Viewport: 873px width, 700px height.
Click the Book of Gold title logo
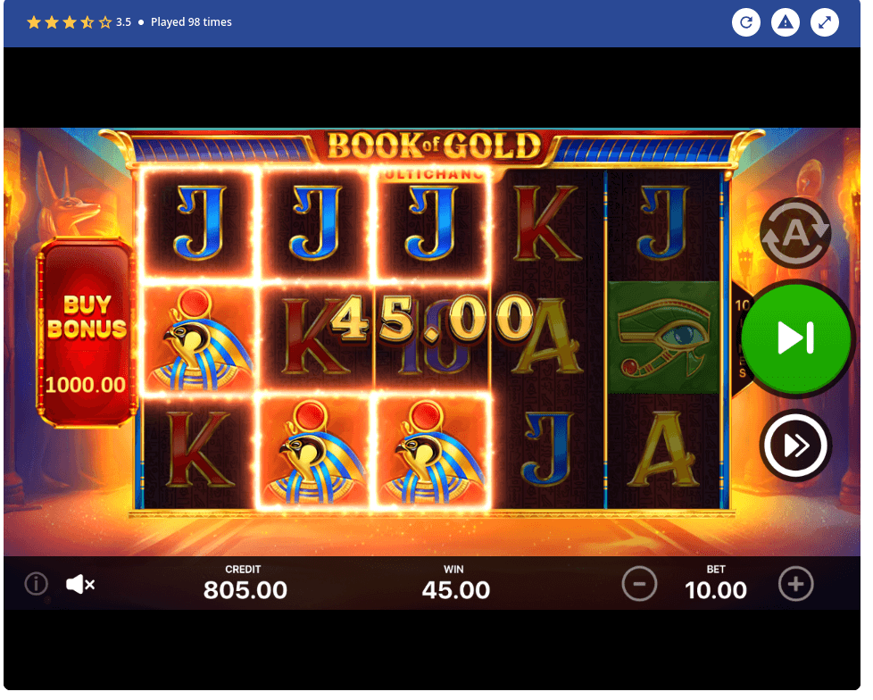tap(434, 146)
